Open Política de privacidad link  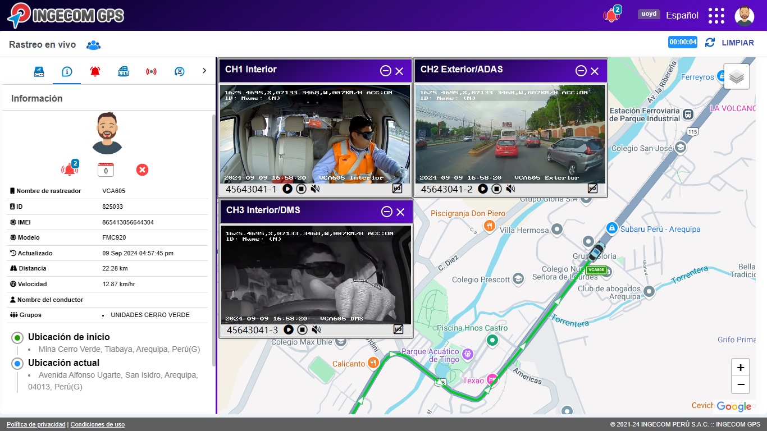click(36, 424)
